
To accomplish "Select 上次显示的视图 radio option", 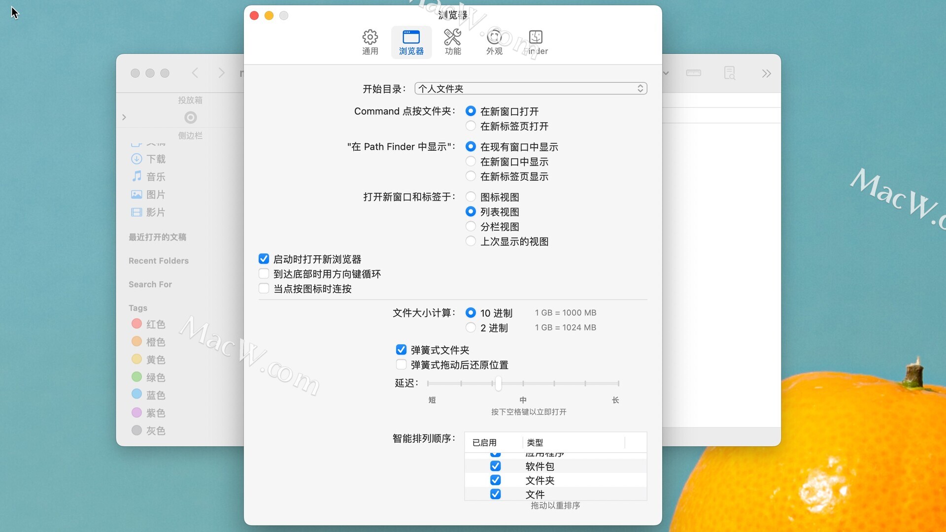I will [x=471, y=241].
